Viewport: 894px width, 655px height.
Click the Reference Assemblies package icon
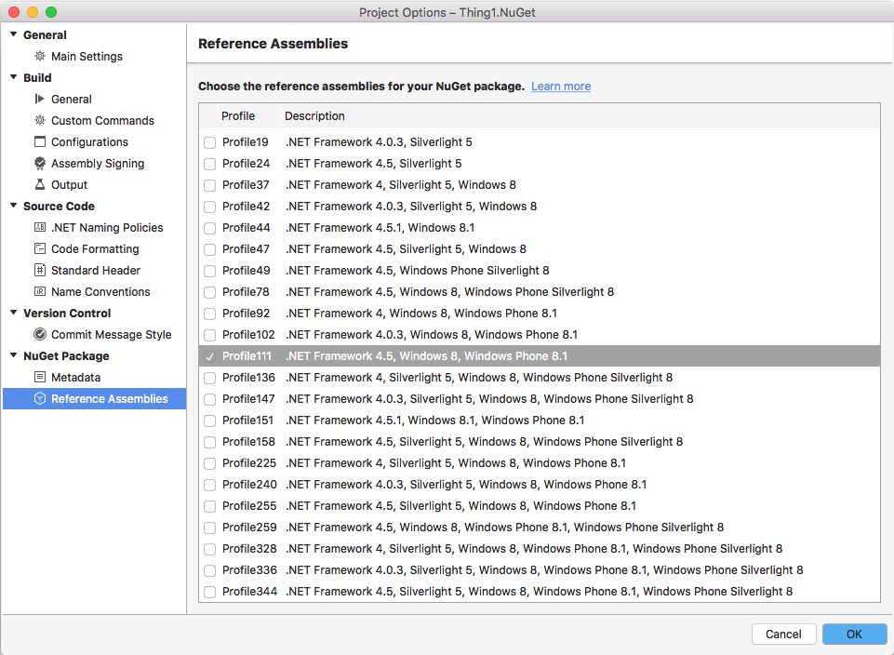coord(39,398)
